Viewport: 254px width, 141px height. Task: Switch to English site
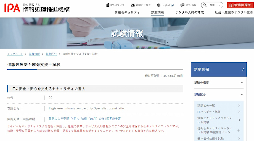[165, 5]
